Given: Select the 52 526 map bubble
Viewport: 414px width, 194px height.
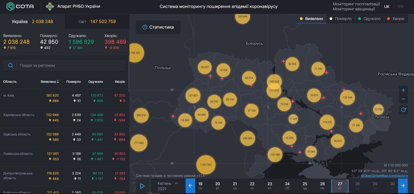Looking at the screenshot, I should (292, 64).
